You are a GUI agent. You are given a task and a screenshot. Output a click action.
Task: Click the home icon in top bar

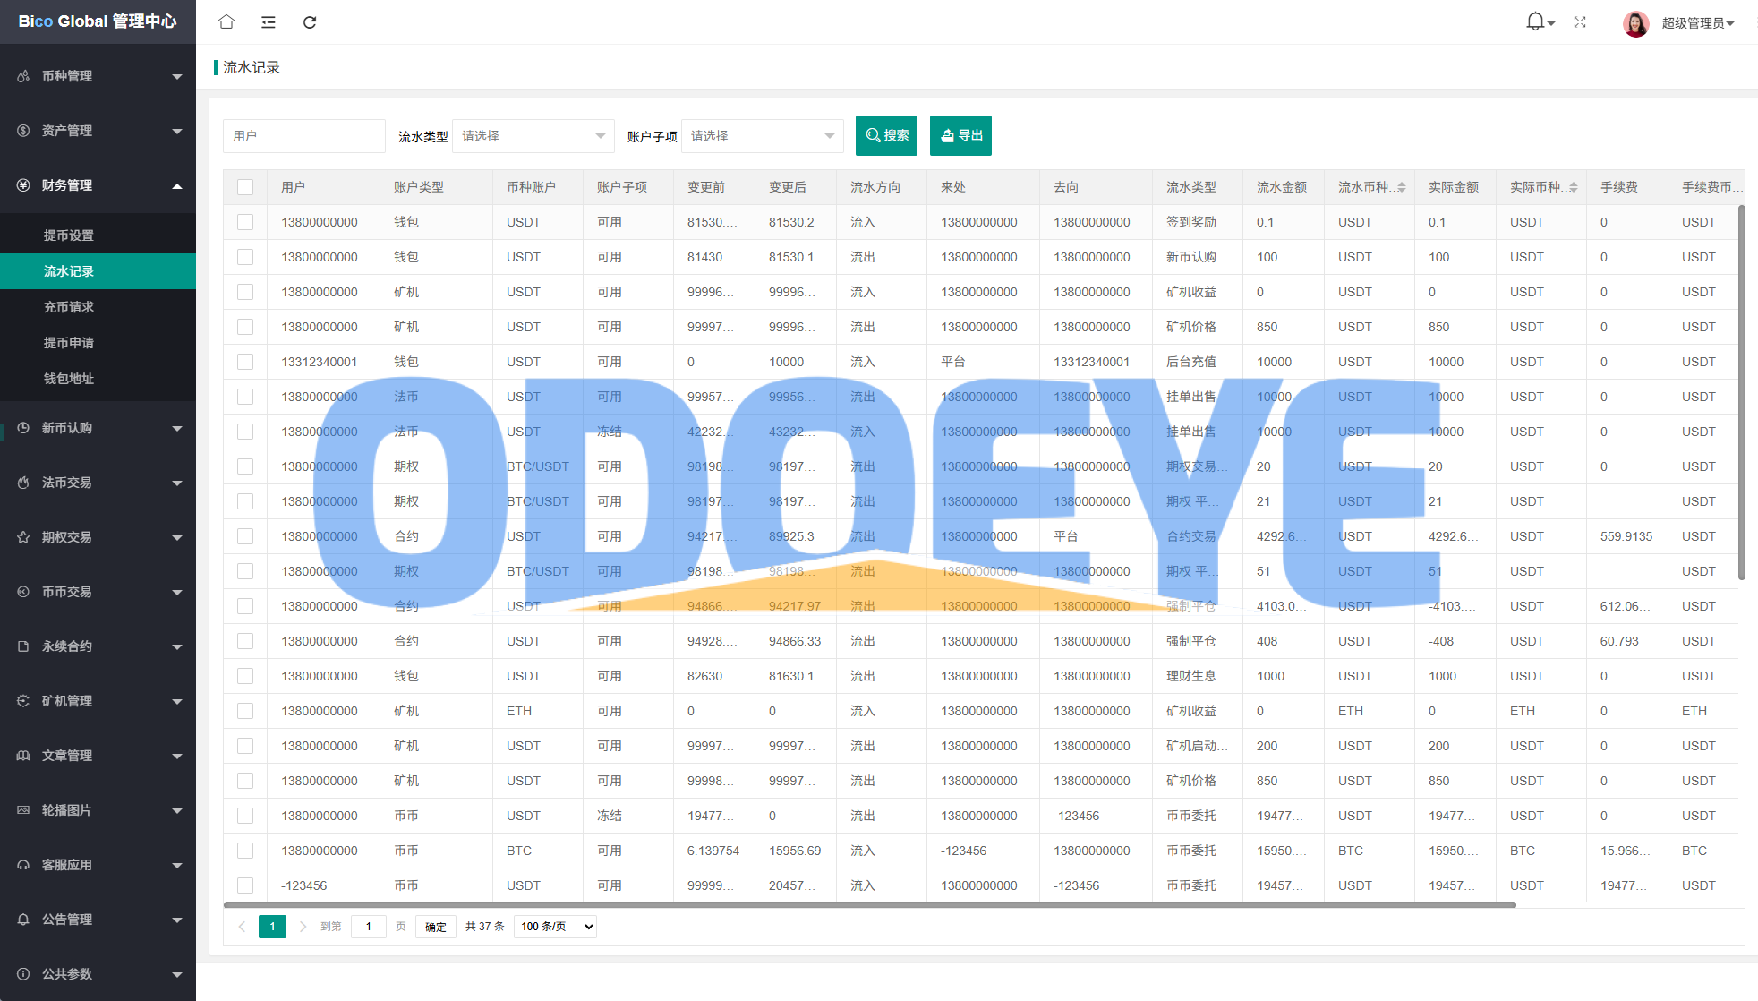tap(226, 21)
